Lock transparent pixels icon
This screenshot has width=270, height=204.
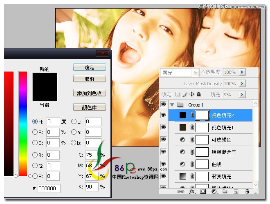[x=178, y=94]
